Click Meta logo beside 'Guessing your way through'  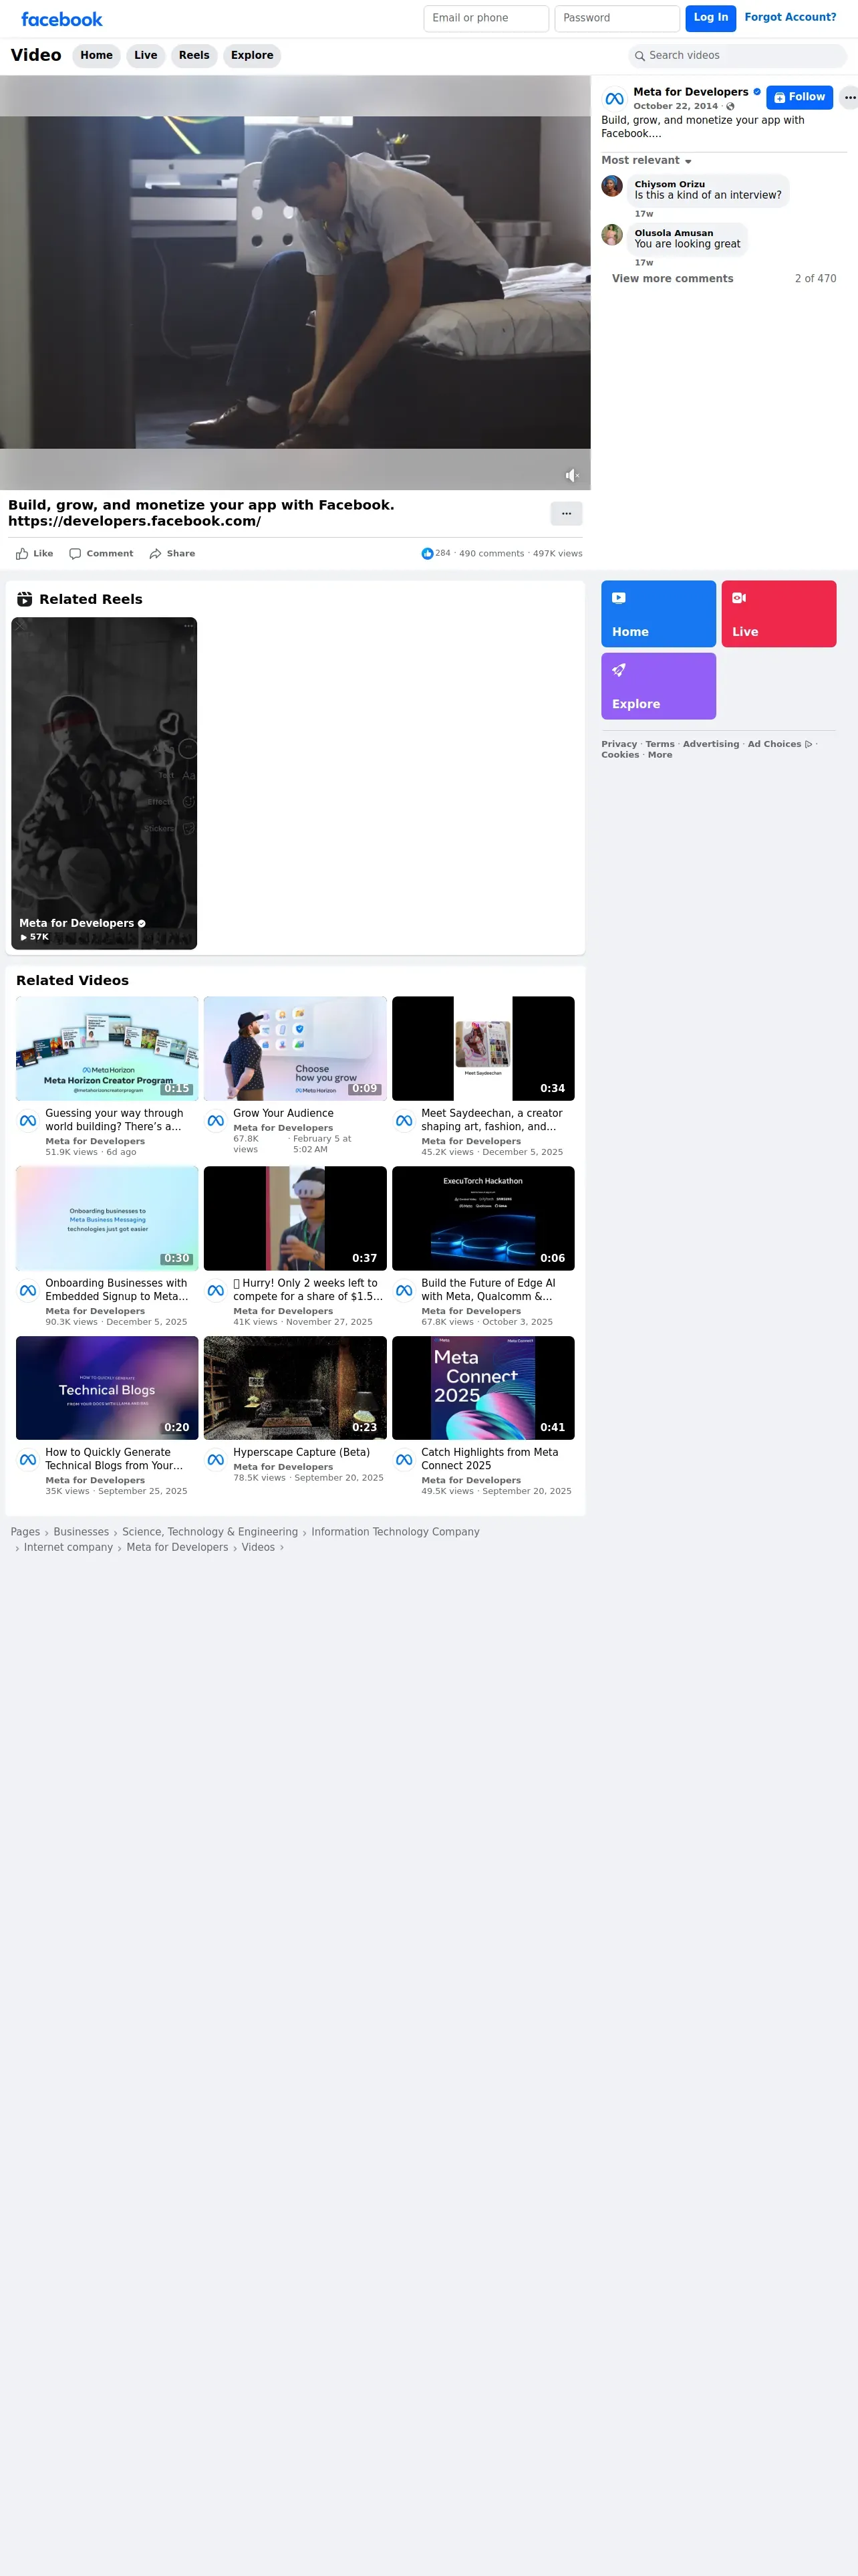[28, 1121]
